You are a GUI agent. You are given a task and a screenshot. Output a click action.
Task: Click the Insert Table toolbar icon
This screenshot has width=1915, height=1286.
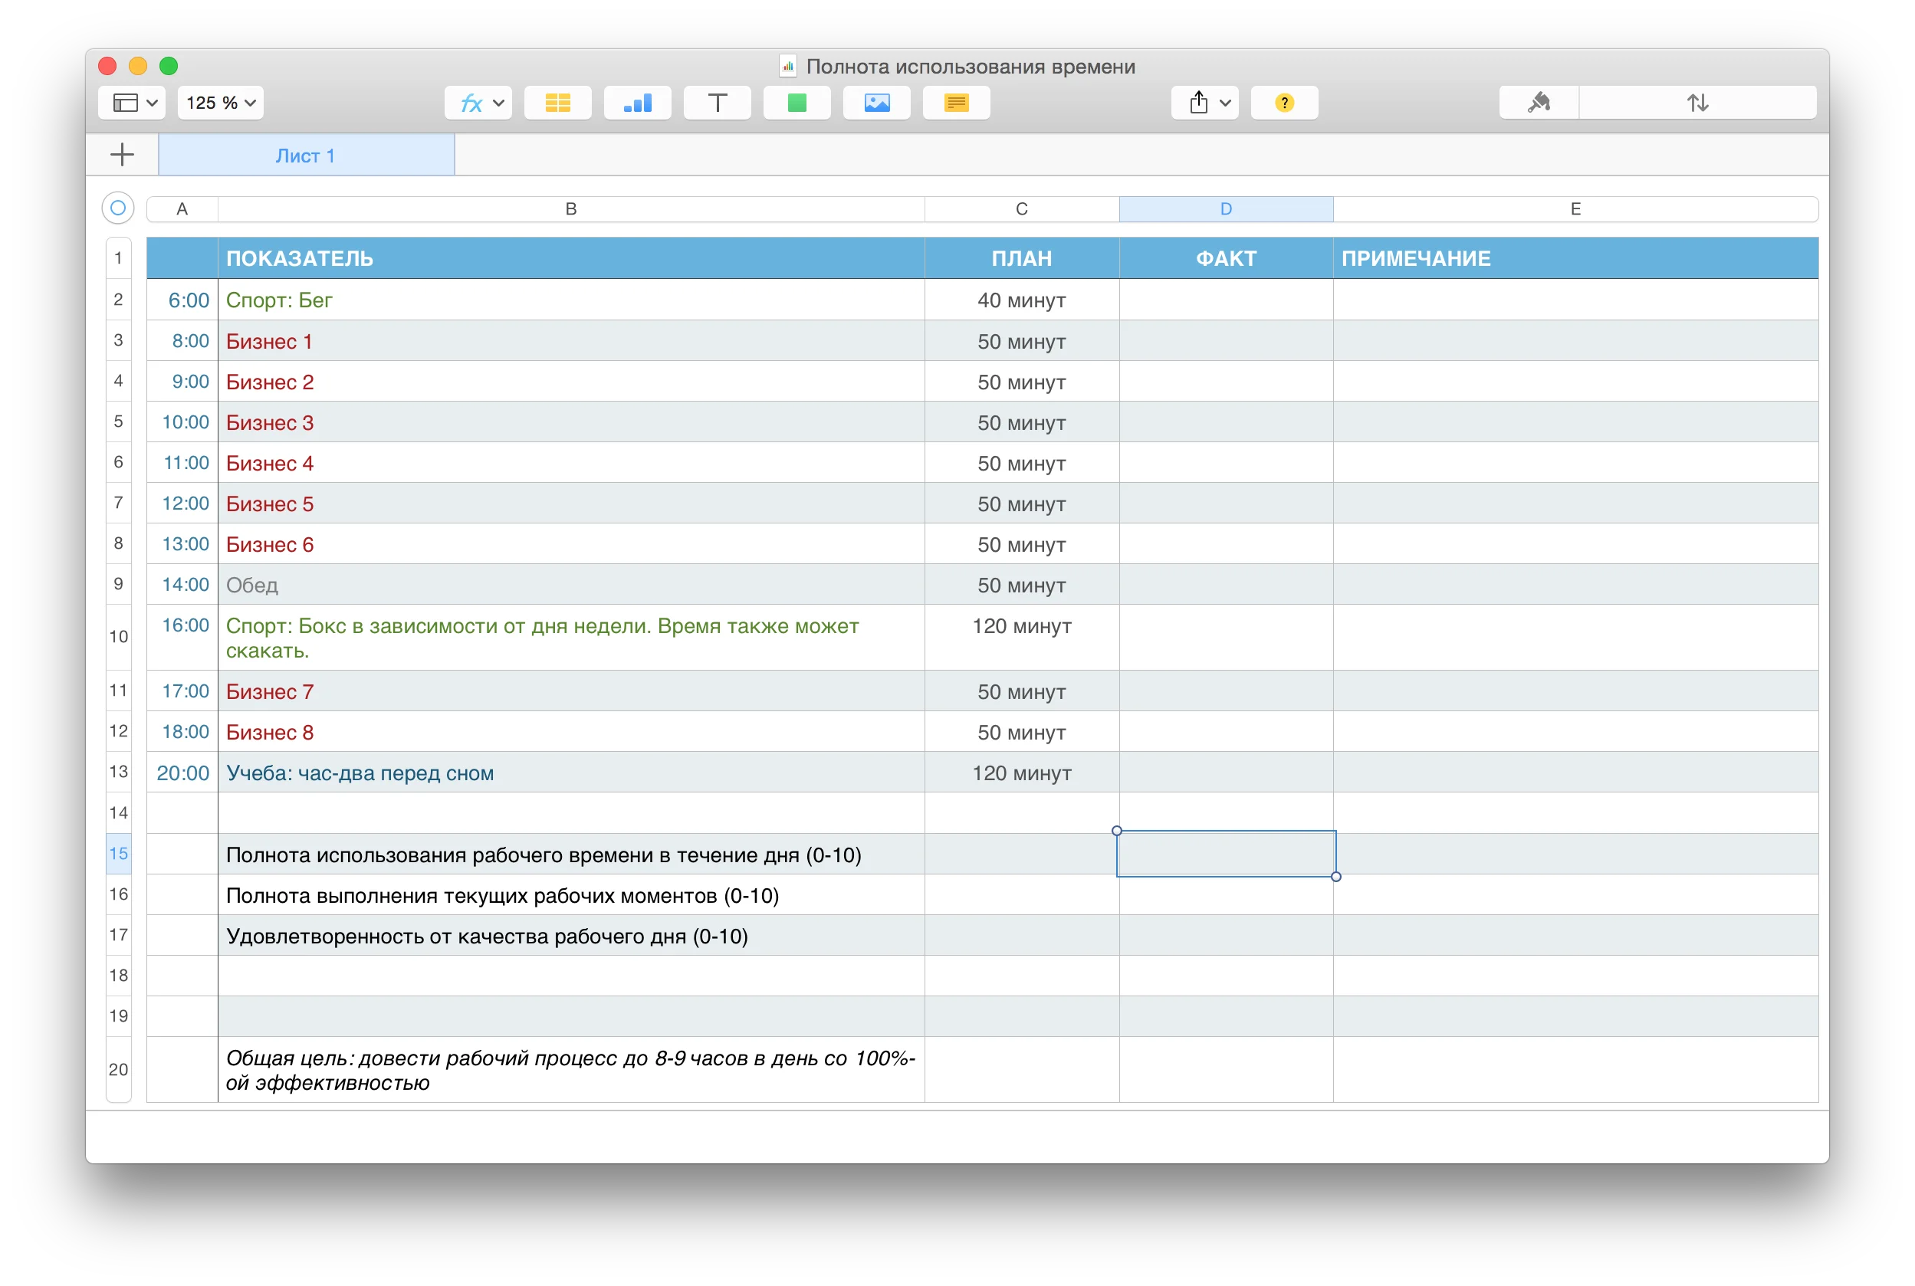click(x=557, y=103)
